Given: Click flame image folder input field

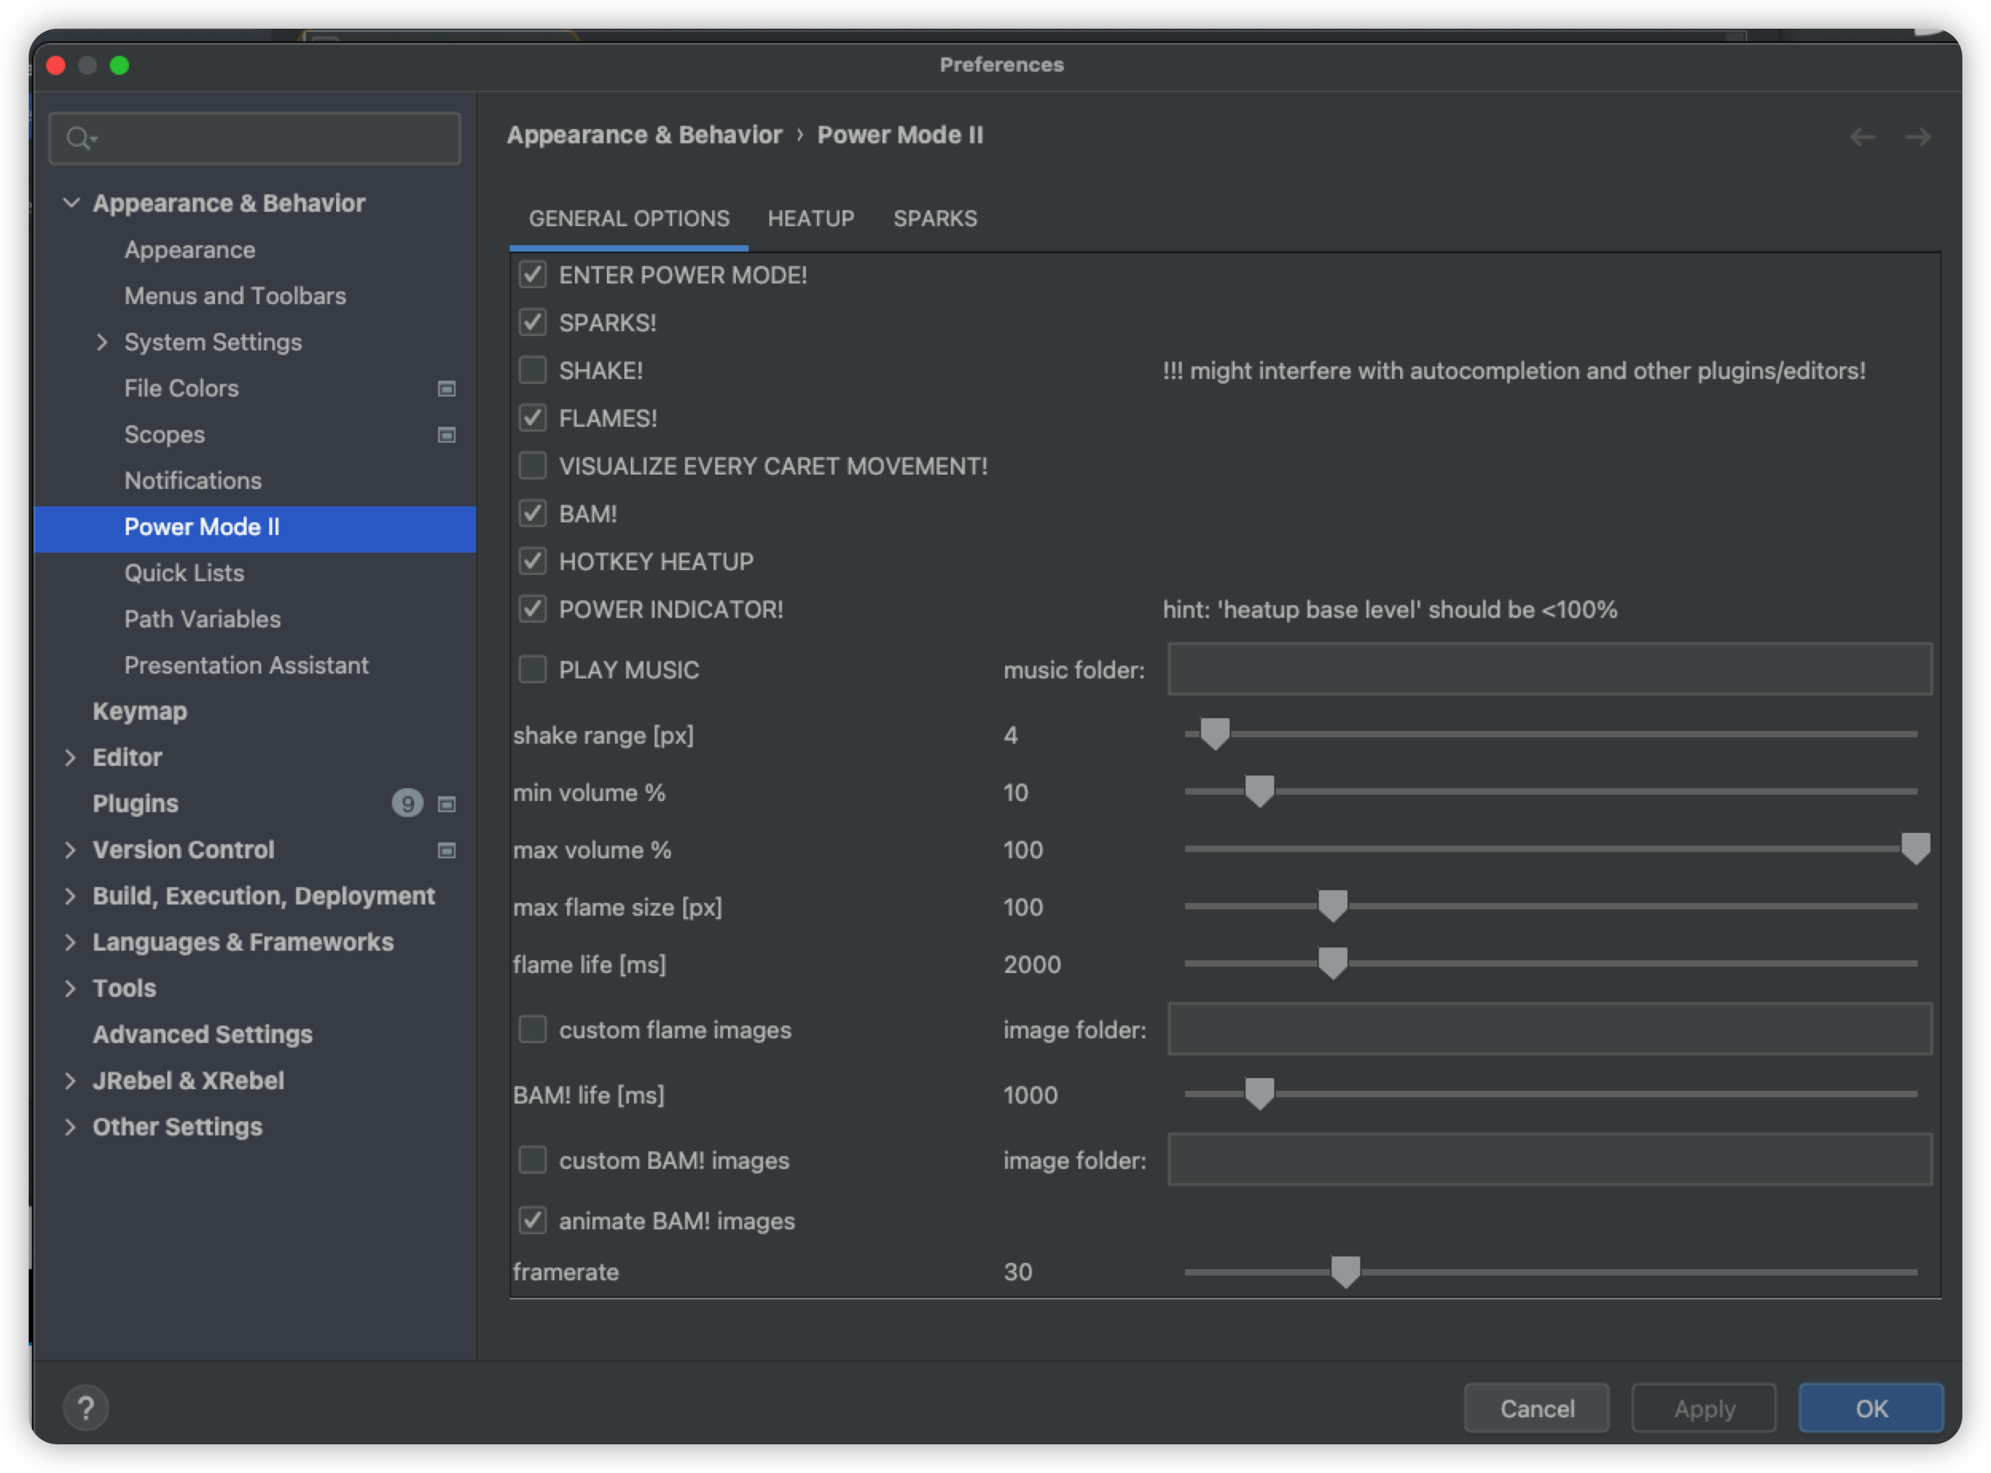Looking at the screenshot, I should (x=1550, y=1029).
